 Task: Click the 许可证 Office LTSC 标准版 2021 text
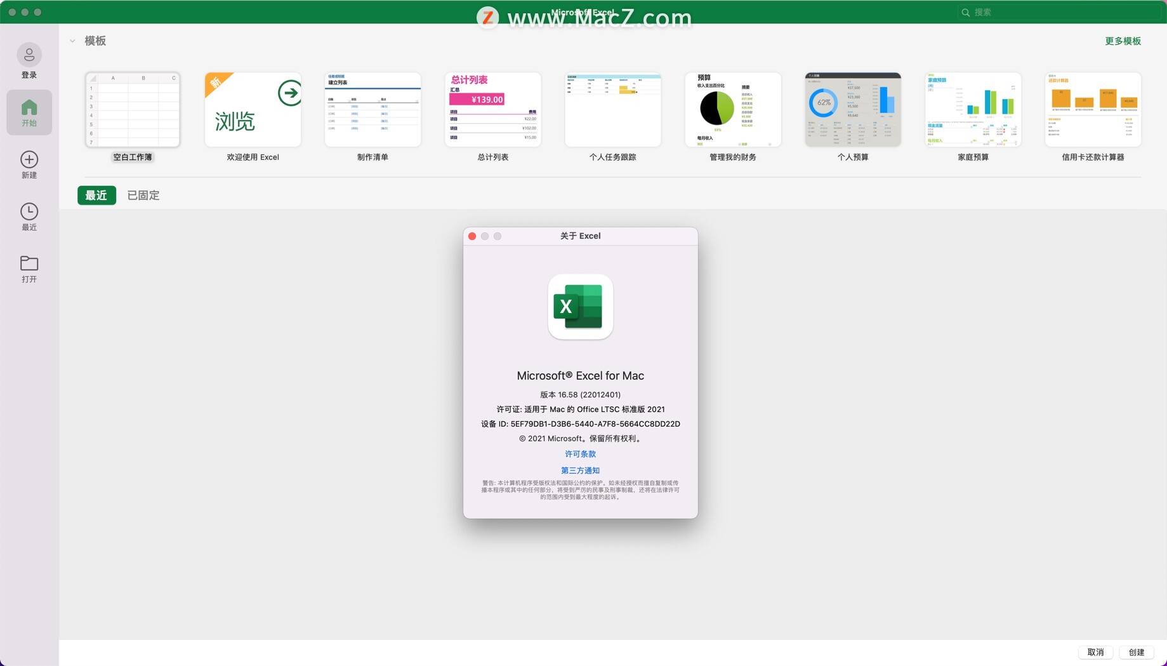tap(580, 410)
